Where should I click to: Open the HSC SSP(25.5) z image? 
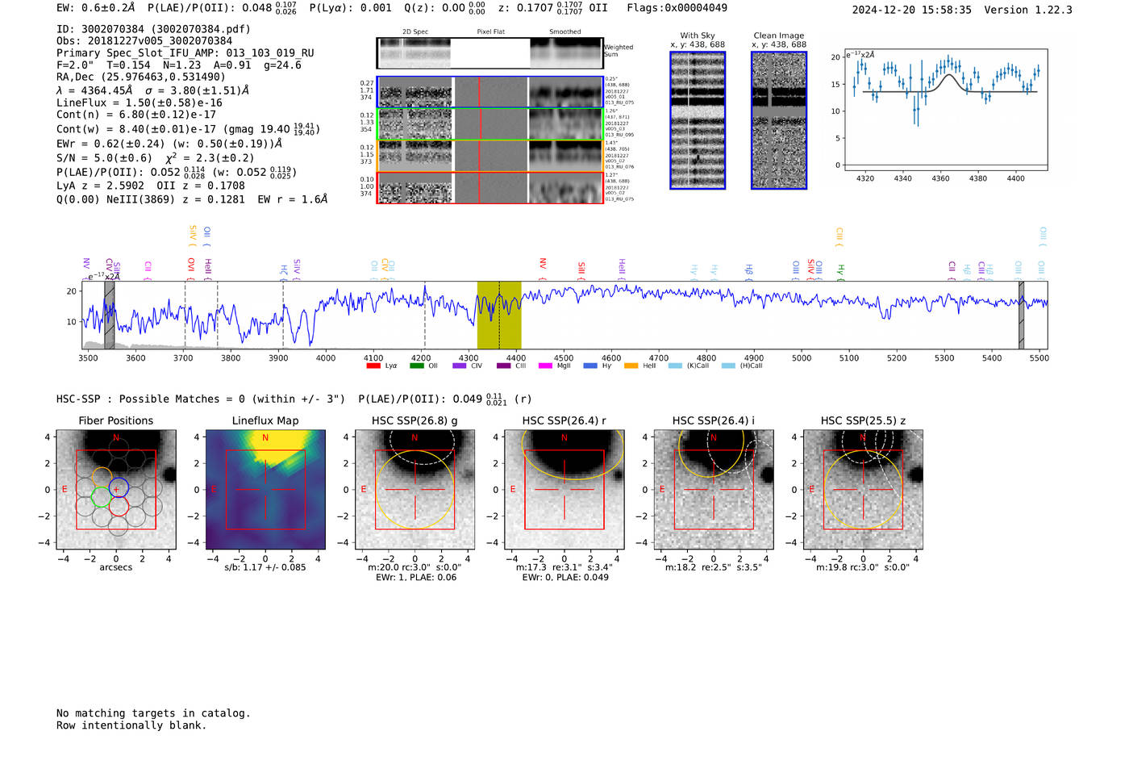[x=863, y=490]
